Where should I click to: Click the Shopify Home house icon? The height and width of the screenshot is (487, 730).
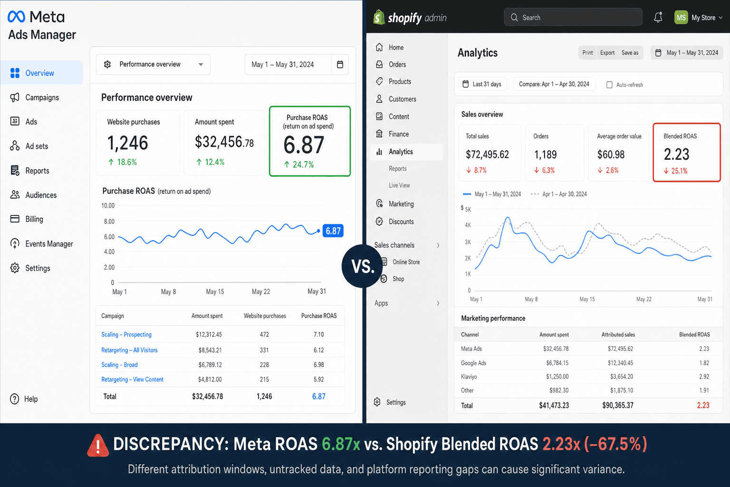tap(379, 47)
